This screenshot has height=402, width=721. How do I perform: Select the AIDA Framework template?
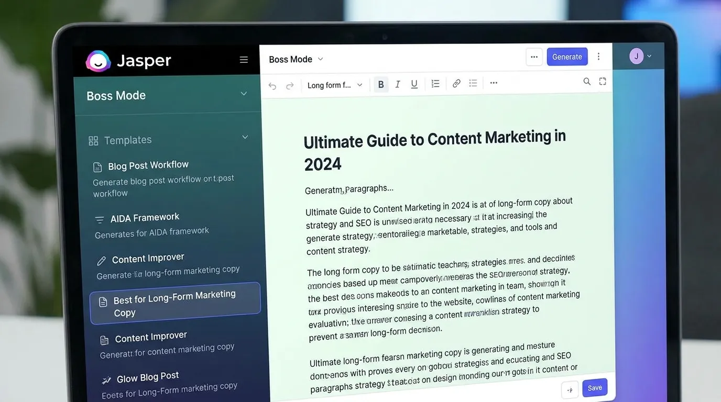pyautogui.click(x=152, y=225)
